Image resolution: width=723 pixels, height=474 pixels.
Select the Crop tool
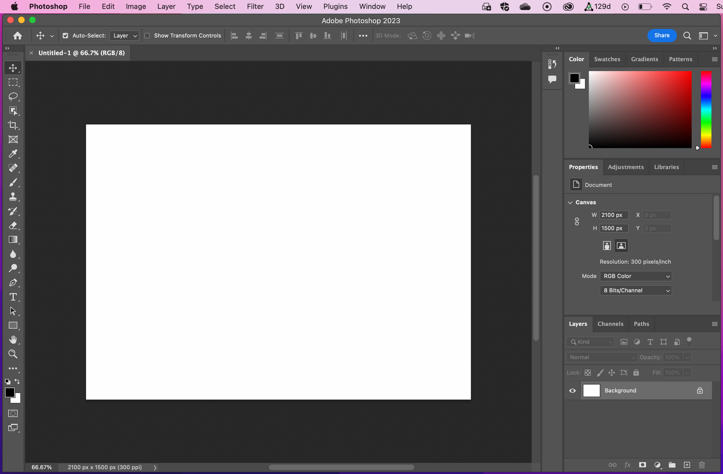tap(13, 125)
